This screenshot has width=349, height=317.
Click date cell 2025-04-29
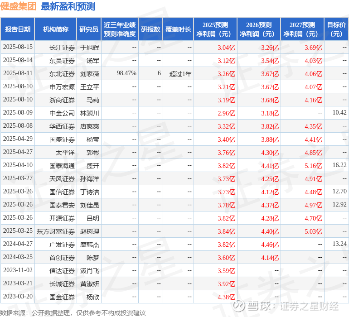coord(18,139)
